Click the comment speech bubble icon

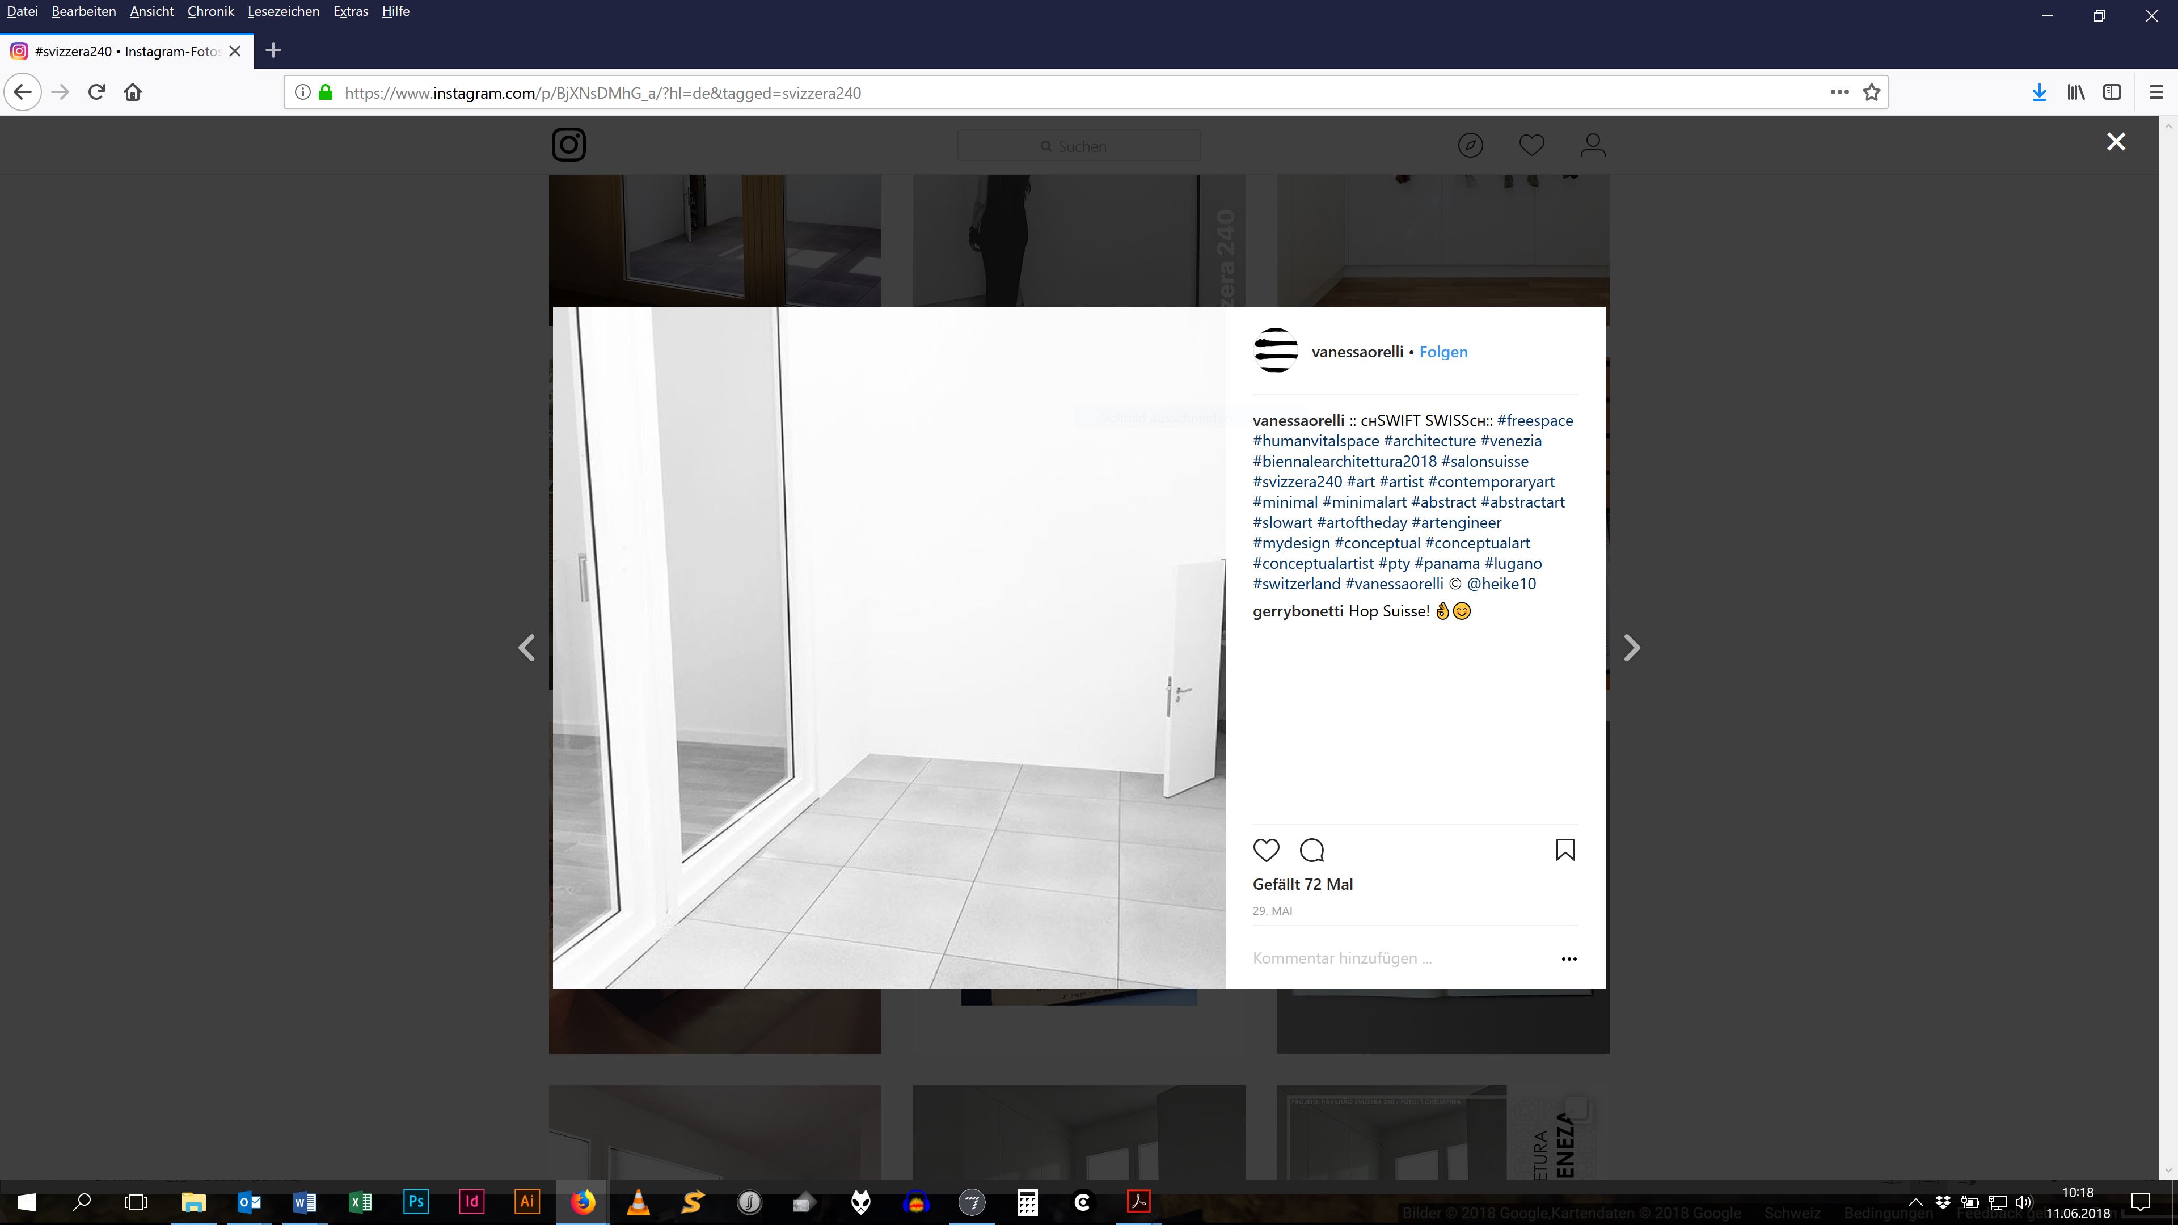[1311, 850]
